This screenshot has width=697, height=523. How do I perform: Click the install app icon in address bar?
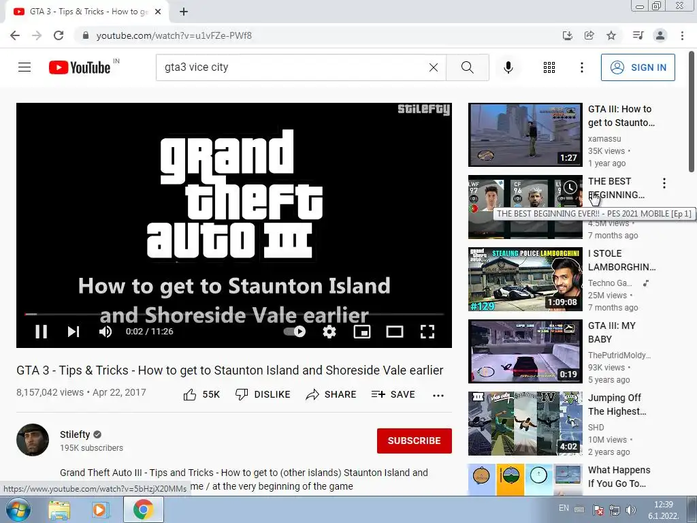click(x=567, y=35)
